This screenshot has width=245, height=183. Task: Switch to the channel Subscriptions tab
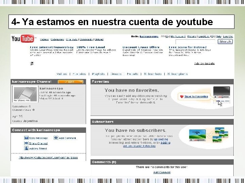coord(178,74)
